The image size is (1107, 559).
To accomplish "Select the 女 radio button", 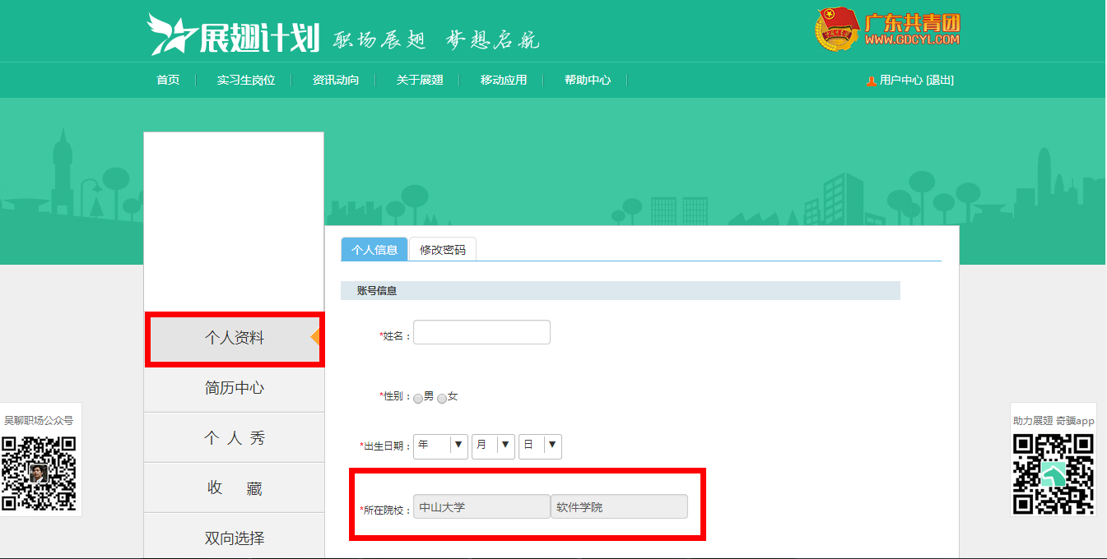I will (442, 398).
